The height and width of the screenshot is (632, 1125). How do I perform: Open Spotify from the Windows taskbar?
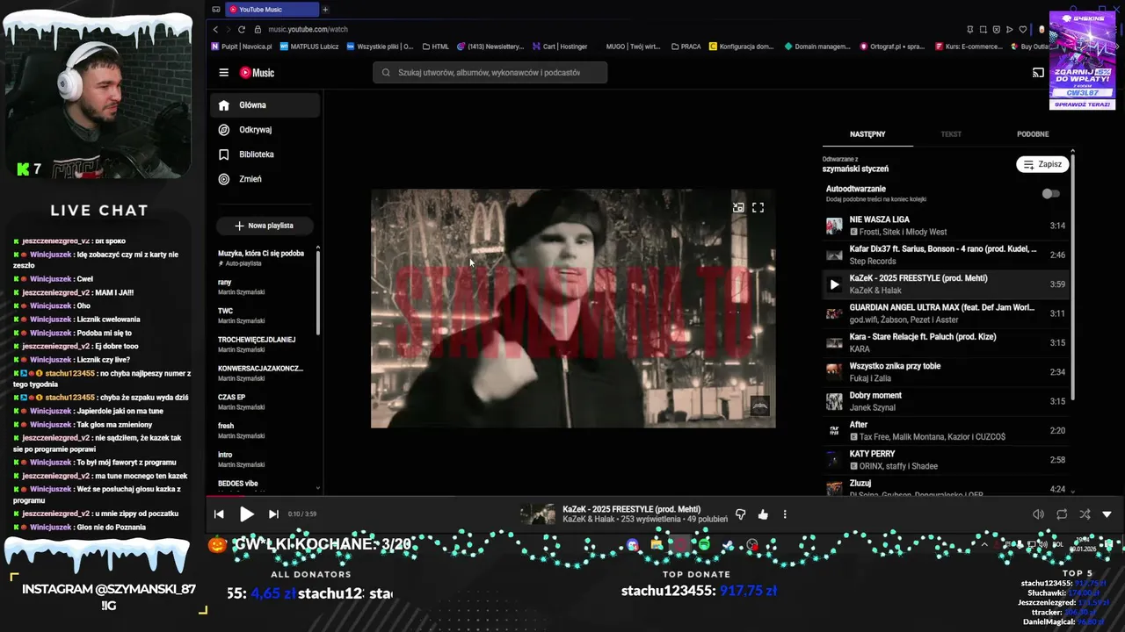coord(704,545)
